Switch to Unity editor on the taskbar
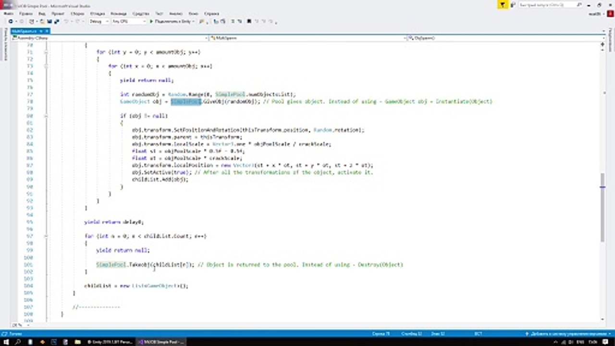Screen dimensions: 615x346 click(110, 342)
